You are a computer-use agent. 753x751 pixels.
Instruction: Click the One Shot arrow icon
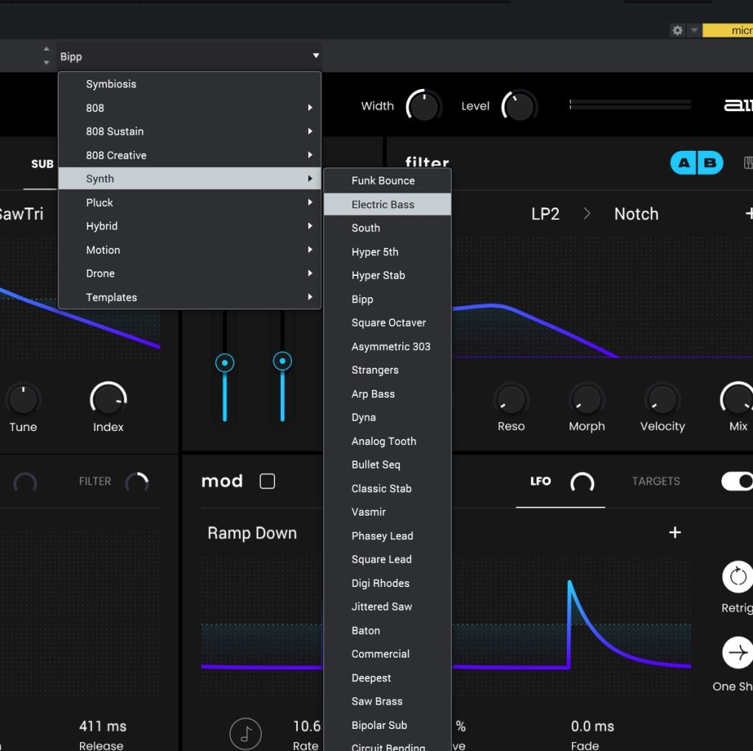point(737,653)
